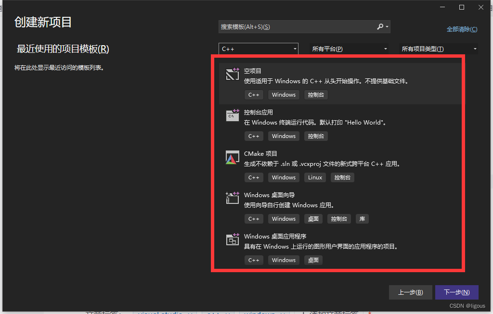Click the 上一步 back button
Image resolution: width=493 pixels, height=314 pixels.
pos(410,292)
